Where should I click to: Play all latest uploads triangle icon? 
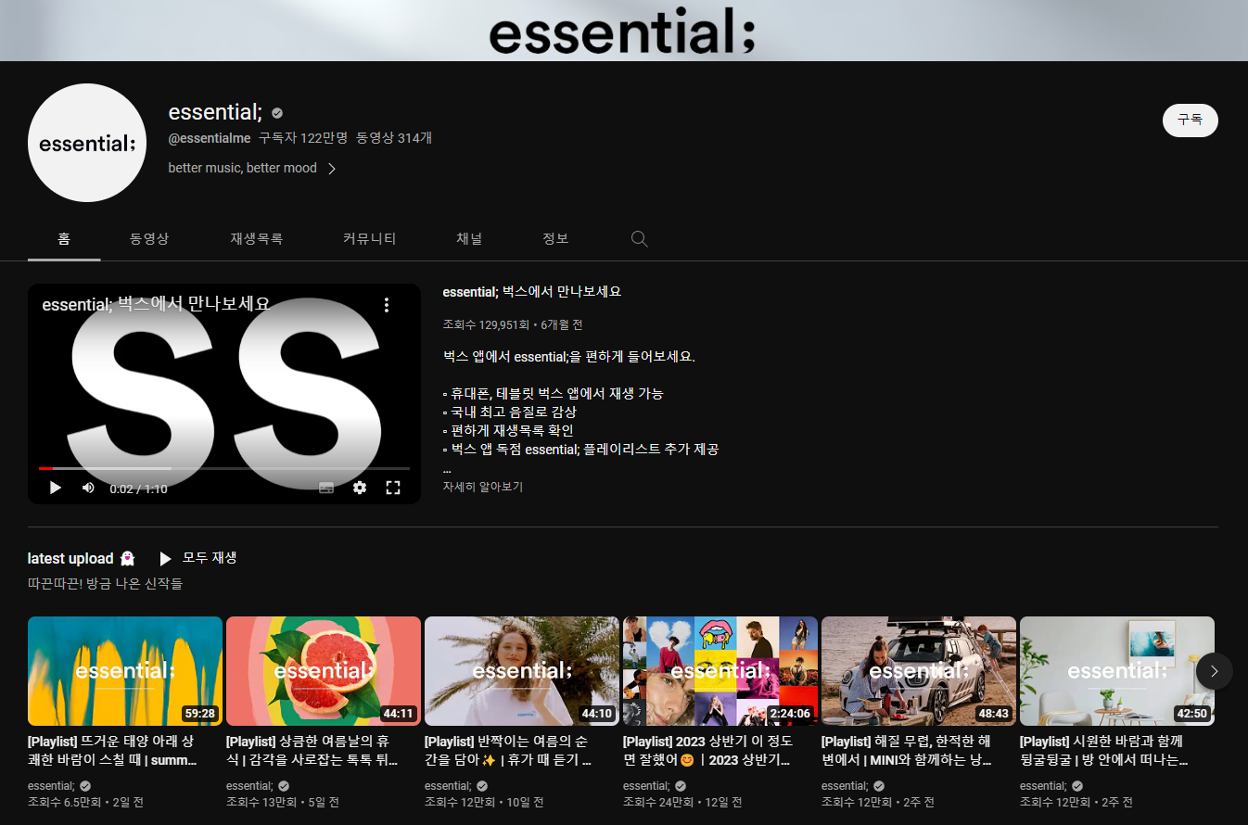click(x=166, y=558)
